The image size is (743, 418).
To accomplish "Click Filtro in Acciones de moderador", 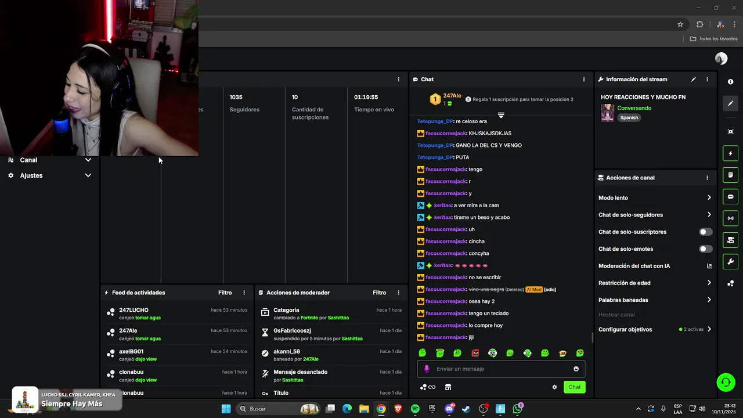I will coord(379,293).
